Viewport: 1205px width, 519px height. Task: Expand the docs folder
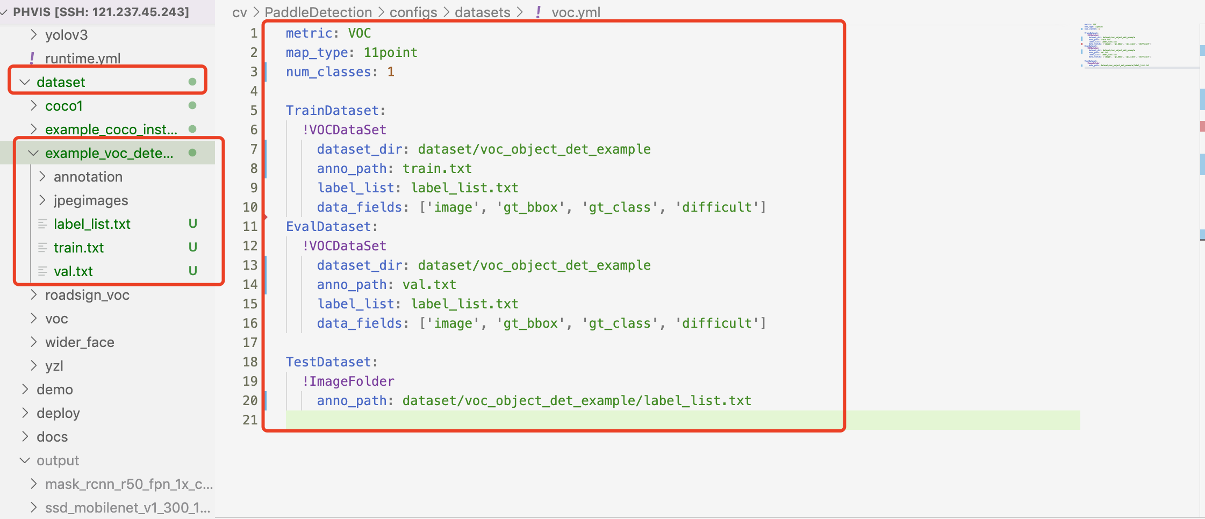click(25, 437)
